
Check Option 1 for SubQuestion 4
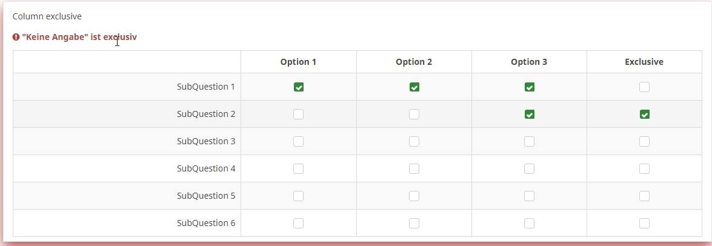coord(299,168)
